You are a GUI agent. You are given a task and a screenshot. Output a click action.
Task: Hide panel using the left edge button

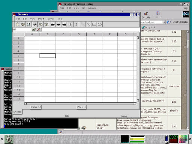tap(1, 139)
